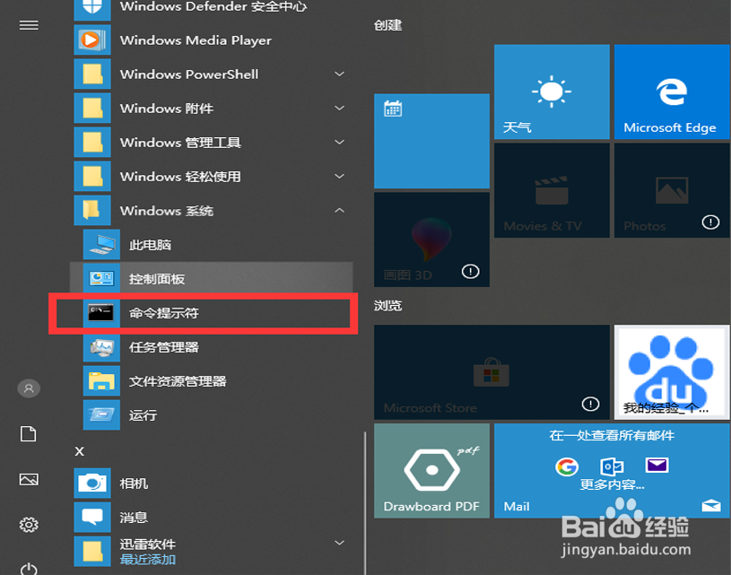This screenshot has width=731, height=575.
Task: Open the 画图 3D tile
Action: coord(431,240)
